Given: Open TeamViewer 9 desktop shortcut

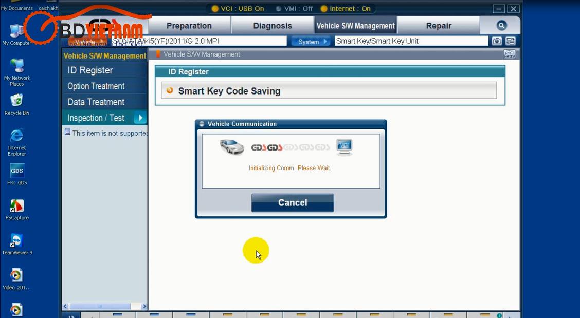Looking at the screenshot, I should pyautogui.click(x=17, y=245).
